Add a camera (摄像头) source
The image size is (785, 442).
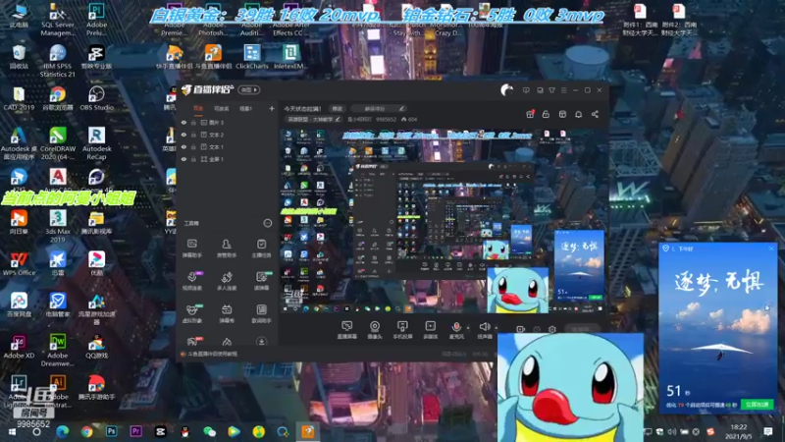click(x=375, y=330)
